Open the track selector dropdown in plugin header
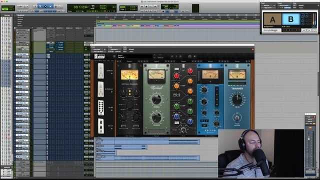Screen dimensions: 320x180 click(x=98, y=49)
